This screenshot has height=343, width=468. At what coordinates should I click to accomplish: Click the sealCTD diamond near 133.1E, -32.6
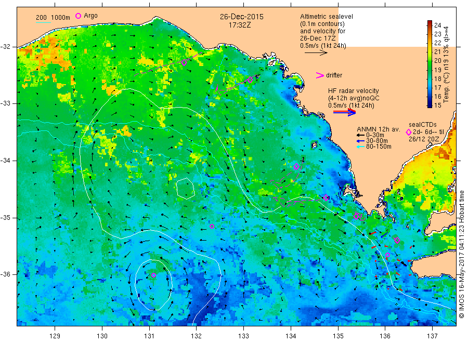click(250, 80)
